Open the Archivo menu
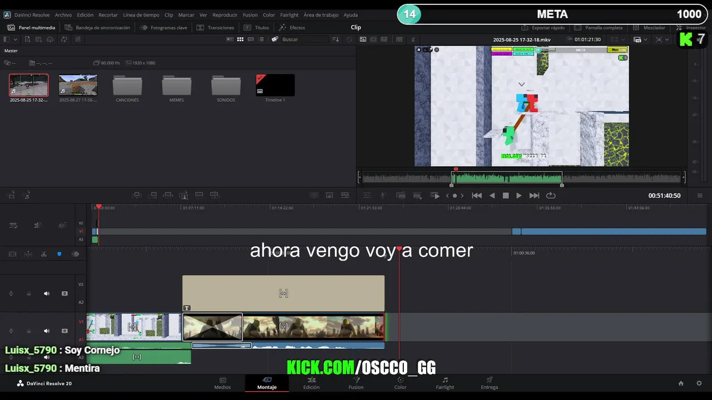 click(63, 15)
